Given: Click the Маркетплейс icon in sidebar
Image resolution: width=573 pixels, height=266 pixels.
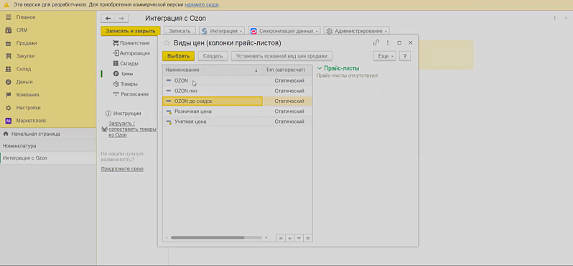Looking at the screenshot, I should click(x=8, y=120).
